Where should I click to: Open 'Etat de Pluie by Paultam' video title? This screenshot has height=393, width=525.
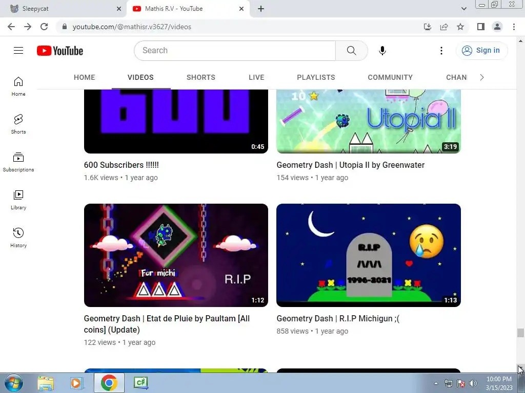pos(167,324)
